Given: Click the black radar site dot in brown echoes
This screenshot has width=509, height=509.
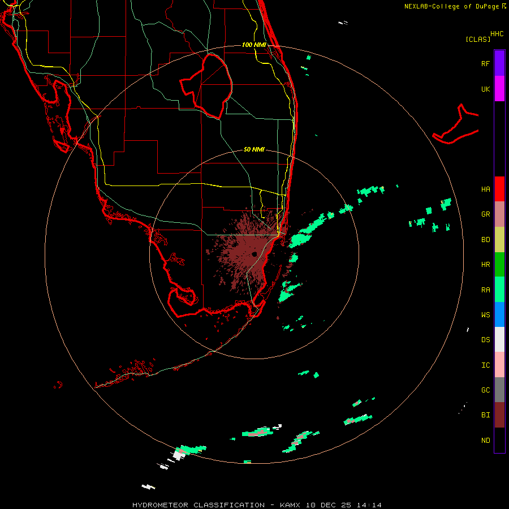Looking at the screenshot, I should (254, 254).
